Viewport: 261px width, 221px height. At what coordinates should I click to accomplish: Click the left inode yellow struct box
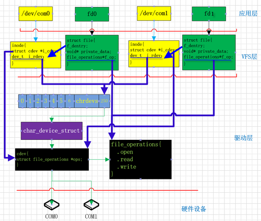click(36, 55)
